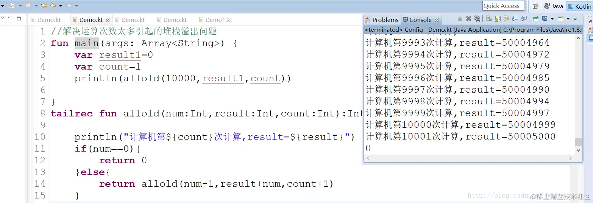Open the Previous Annotation dropdown arrow

(36, 6)
